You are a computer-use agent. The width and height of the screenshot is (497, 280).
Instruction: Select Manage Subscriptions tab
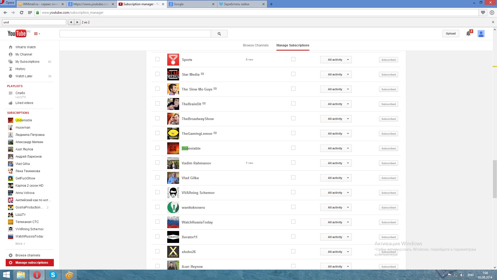coord(293,45)
